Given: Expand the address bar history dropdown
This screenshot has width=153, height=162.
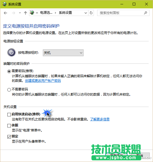Looking at the screenshot, I should coord(86,13).
